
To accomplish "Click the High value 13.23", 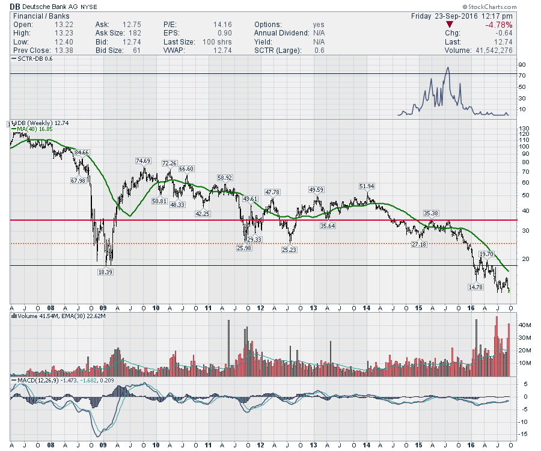I will tap(64, 33).
